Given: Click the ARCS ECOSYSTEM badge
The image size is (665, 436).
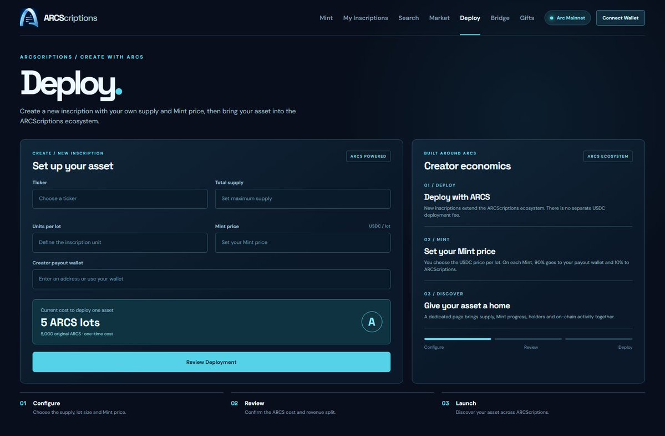Looking at the screenshot, I should 608,156.
